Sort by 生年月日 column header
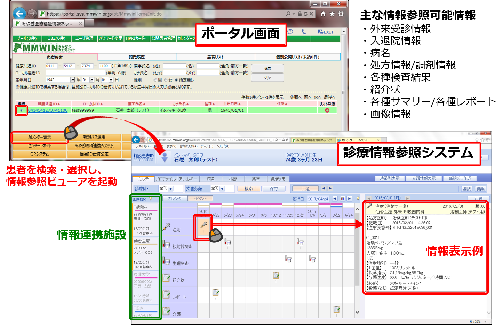Viewport: 503px width, 325px height. (232, 104)
